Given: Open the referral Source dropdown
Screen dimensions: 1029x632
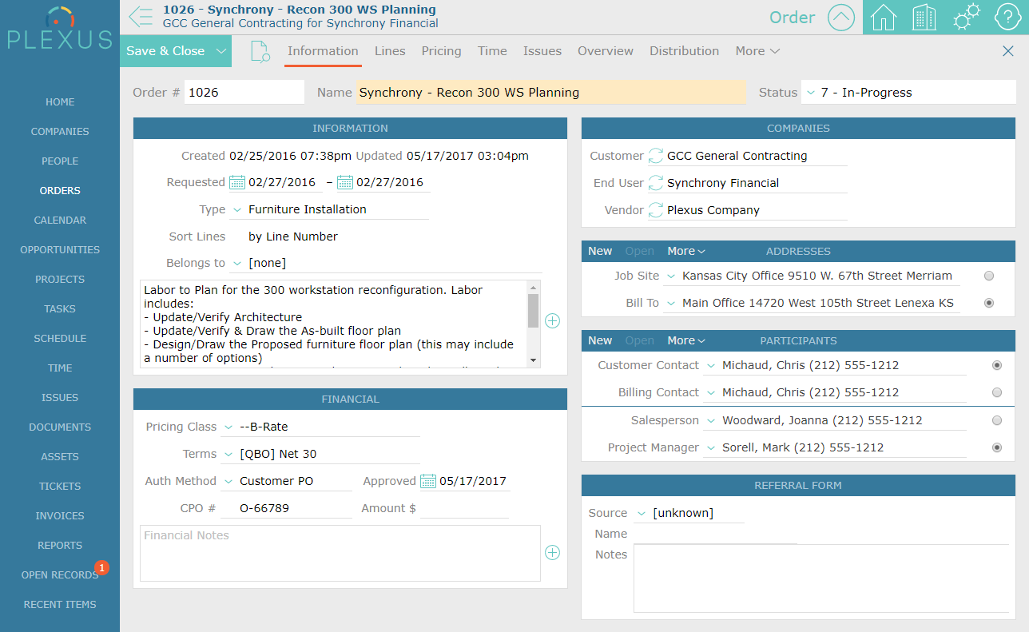Looking at the screenshot, I should (x=641, y=513).
